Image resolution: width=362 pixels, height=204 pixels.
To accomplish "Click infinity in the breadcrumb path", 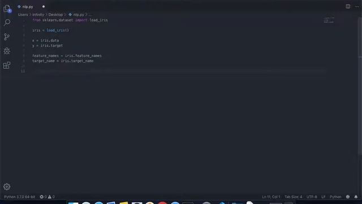I will tap(38, 15).
